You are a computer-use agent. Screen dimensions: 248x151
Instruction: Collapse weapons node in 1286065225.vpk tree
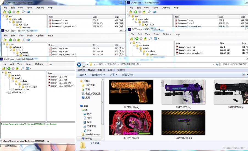click(16, 84)
